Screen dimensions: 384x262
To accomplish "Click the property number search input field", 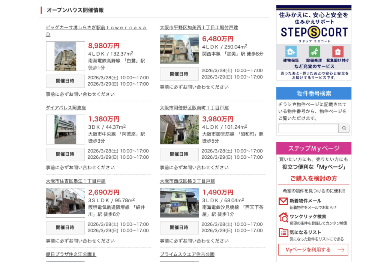I will coord(307,128).
